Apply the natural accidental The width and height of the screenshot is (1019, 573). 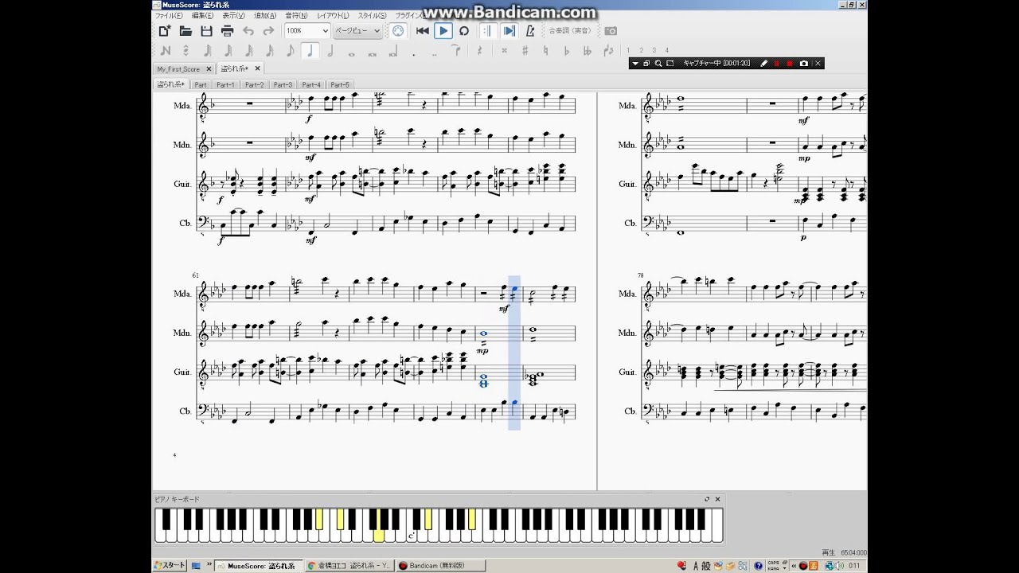pos(545,51)
